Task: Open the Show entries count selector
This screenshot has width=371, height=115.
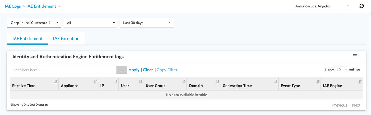Action: [x=341, y=70]
